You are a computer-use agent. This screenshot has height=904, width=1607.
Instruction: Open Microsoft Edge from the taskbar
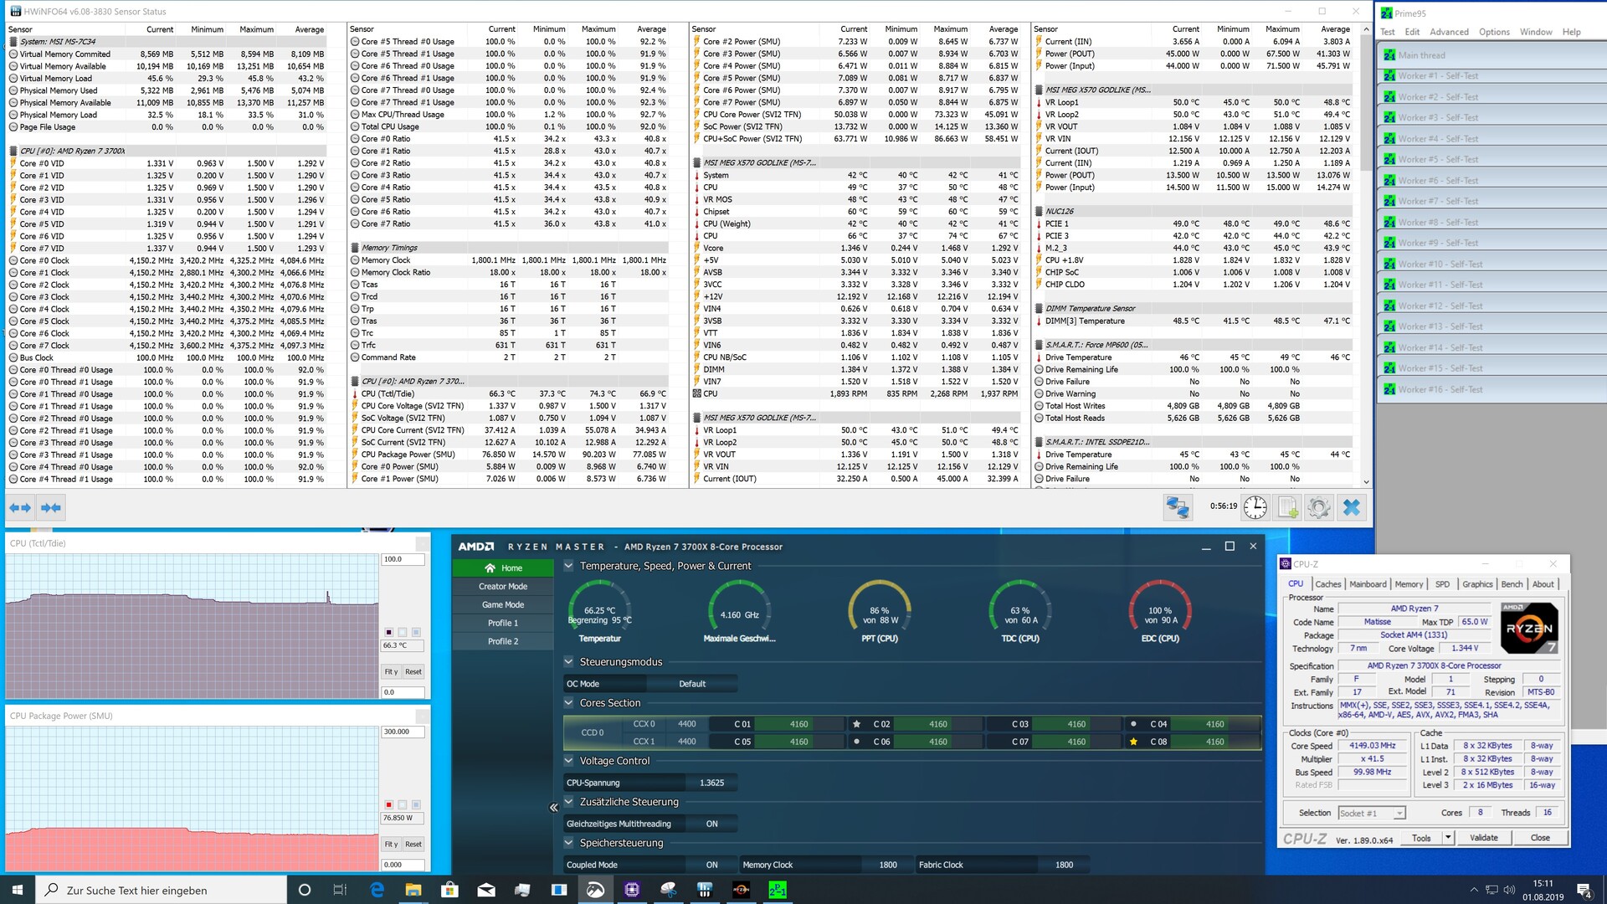tap(377, 890)
